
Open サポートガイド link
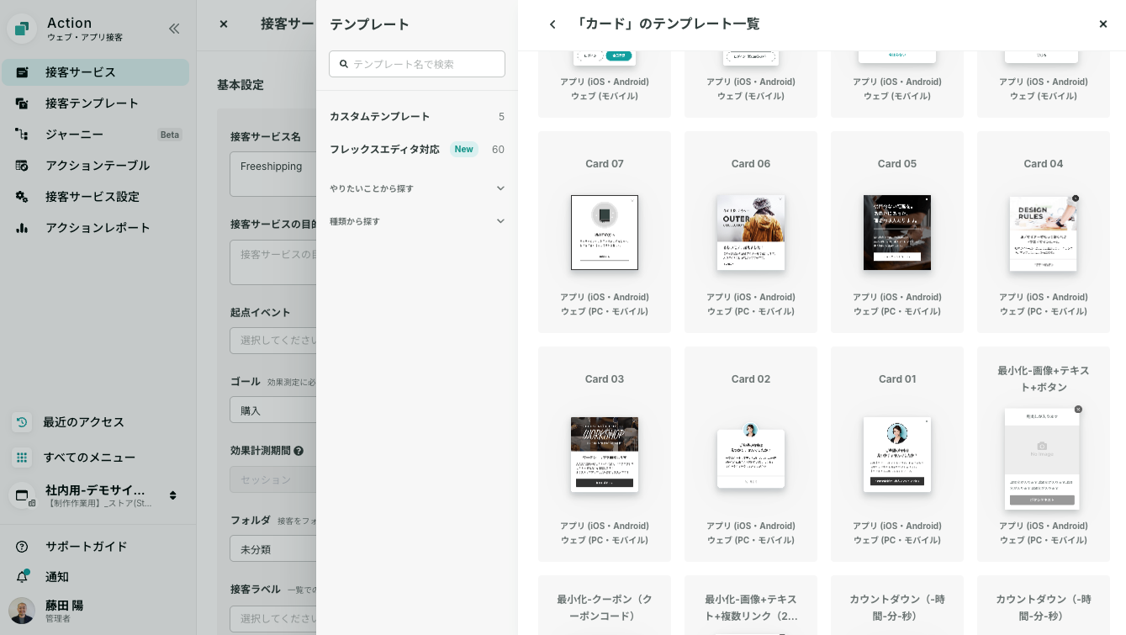coord(87,547)
